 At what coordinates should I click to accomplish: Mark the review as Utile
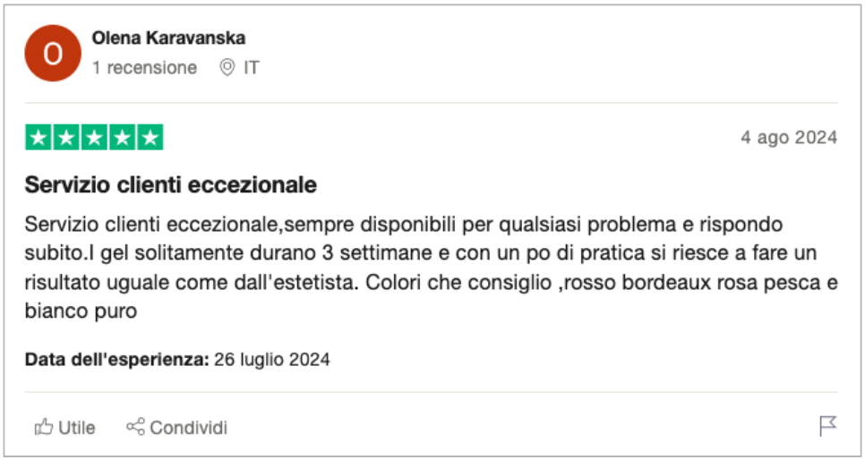(x=65, y=427)
